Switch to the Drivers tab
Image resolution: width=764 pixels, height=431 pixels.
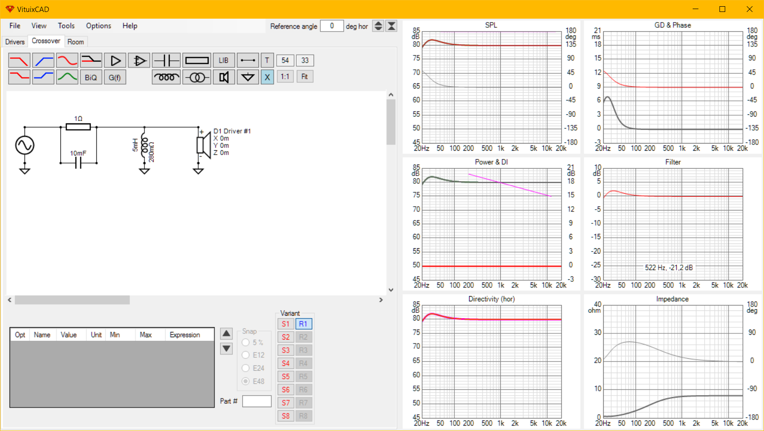15,42
